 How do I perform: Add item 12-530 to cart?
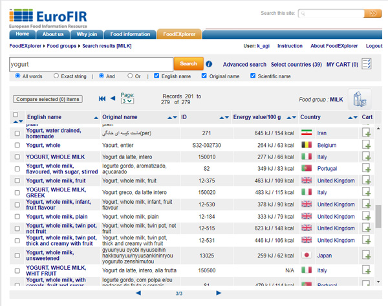[366, 204]
